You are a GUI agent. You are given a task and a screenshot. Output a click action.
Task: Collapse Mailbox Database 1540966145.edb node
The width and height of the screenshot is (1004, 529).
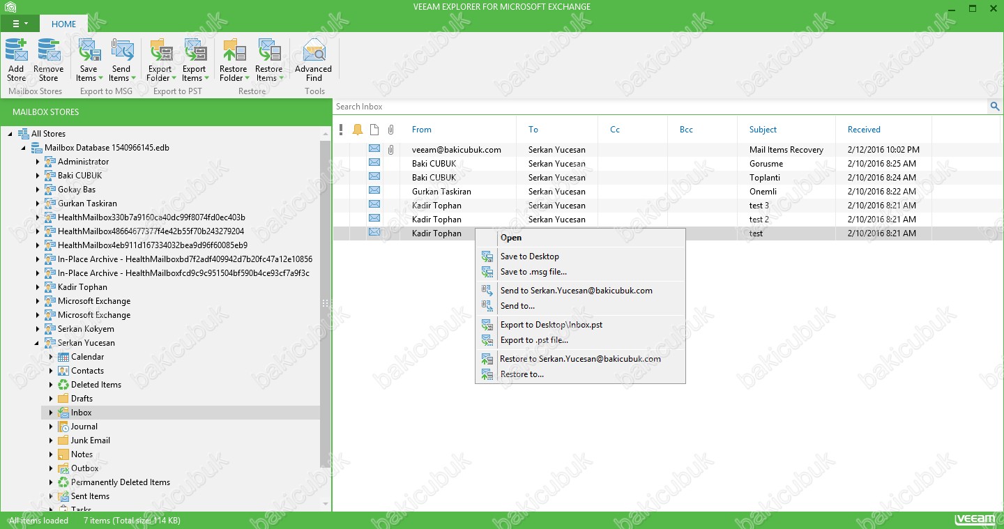click(24, 148)
